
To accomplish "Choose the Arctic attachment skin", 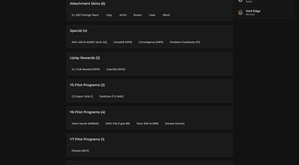I will coord(123,15).
